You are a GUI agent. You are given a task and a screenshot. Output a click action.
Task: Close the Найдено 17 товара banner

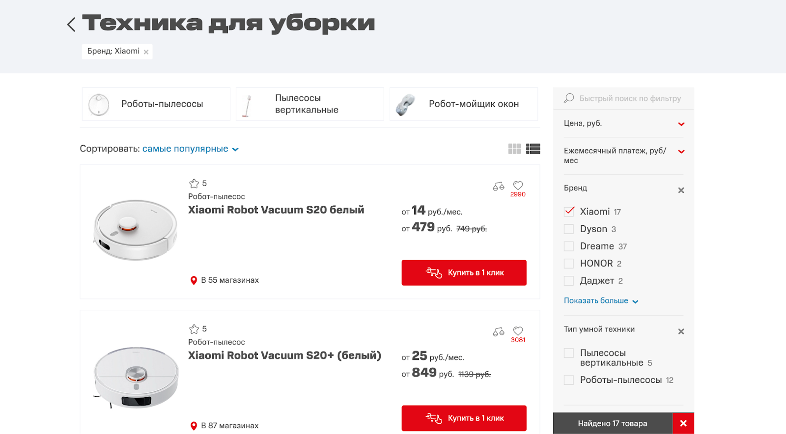tap(683, 423)
